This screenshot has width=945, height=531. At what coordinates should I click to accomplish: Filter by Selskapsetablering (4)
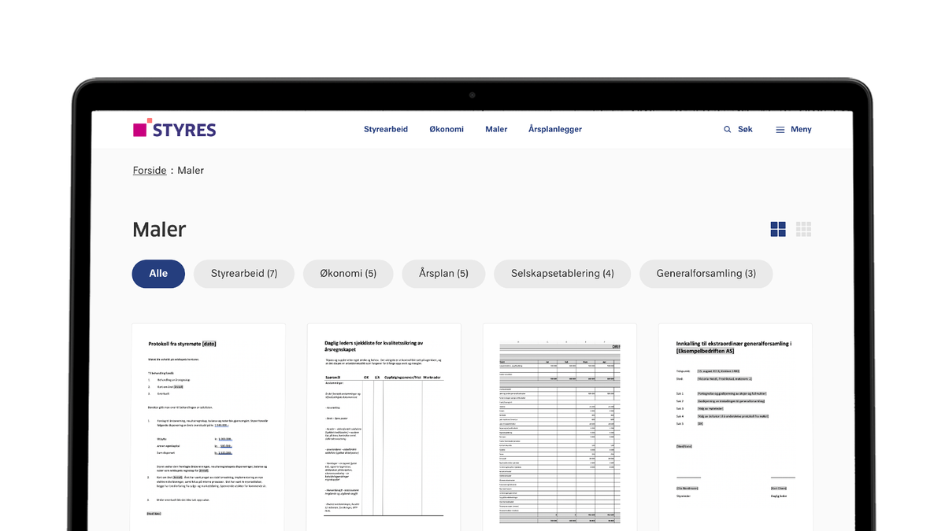[562, 274]
